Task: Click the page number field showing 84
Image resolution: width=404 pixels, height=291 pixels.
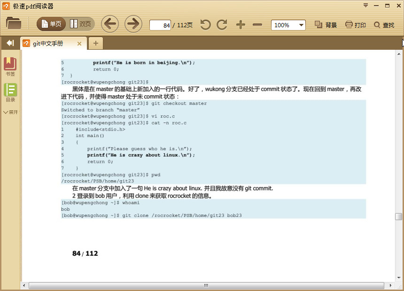Action: click(160, 25)
